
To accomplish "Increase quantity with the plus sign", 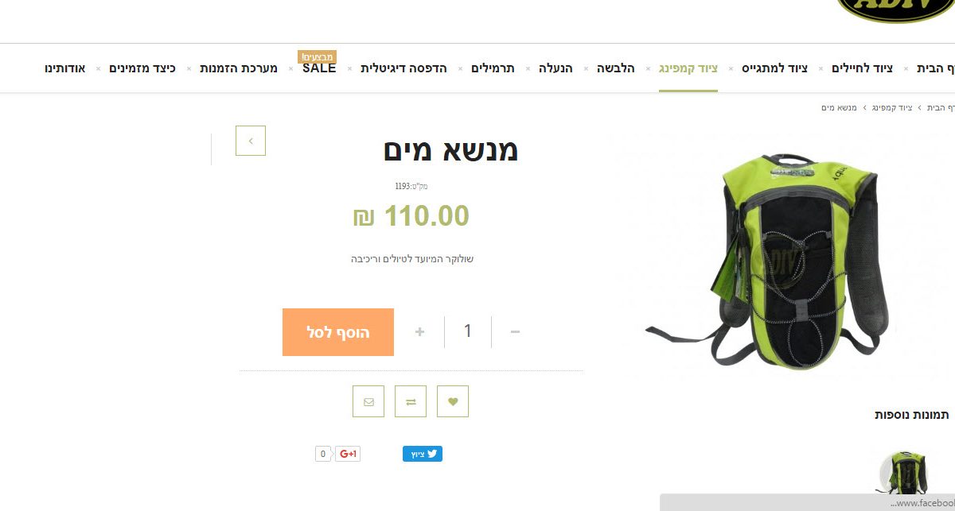I will tap(419, 331).
